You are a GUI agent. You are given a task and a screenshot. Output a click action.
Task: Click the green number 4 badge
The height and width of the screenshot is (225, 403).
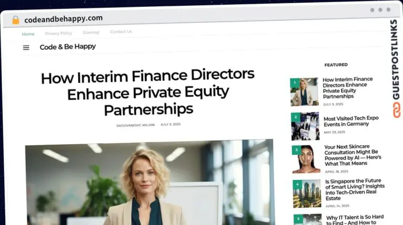[298, 185]
